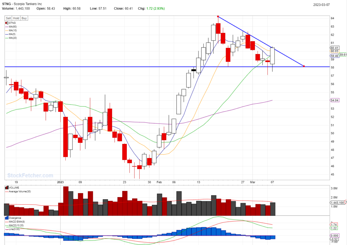The height and width of the screenshot is (245, 347).
Task: Click the 2023-03-07 date stamp
Action: 321,5
